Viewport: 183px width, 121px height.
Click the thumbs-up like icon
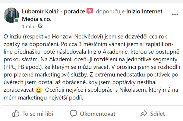[x=16, y=113]
